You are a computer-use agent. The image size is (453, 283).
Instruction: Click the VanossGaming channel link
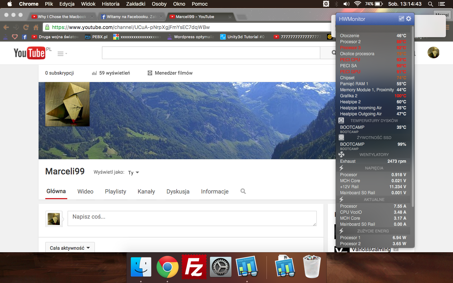(371, 249)
